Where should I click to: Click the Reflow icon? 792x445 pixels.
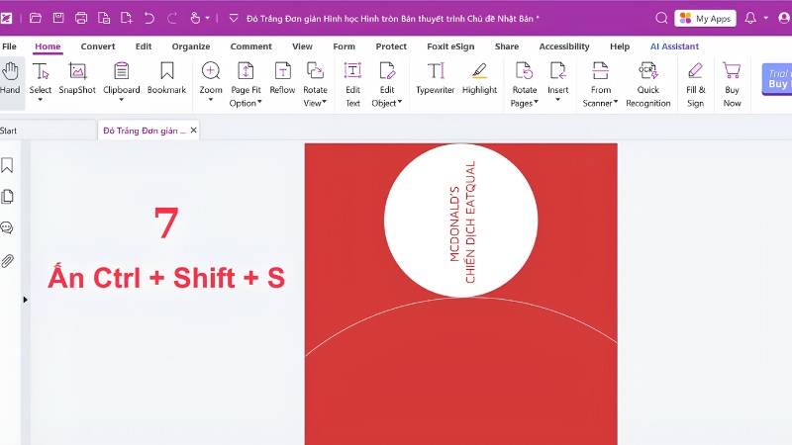click(282, 79)
